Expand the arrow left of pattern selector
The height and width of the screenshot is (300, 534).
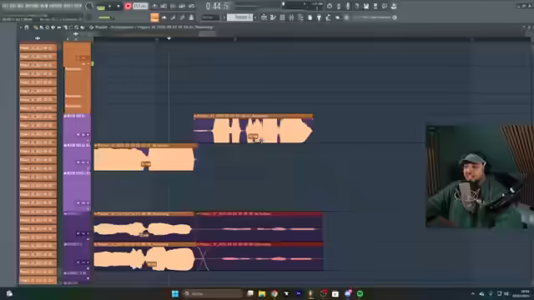coord(224,17)
